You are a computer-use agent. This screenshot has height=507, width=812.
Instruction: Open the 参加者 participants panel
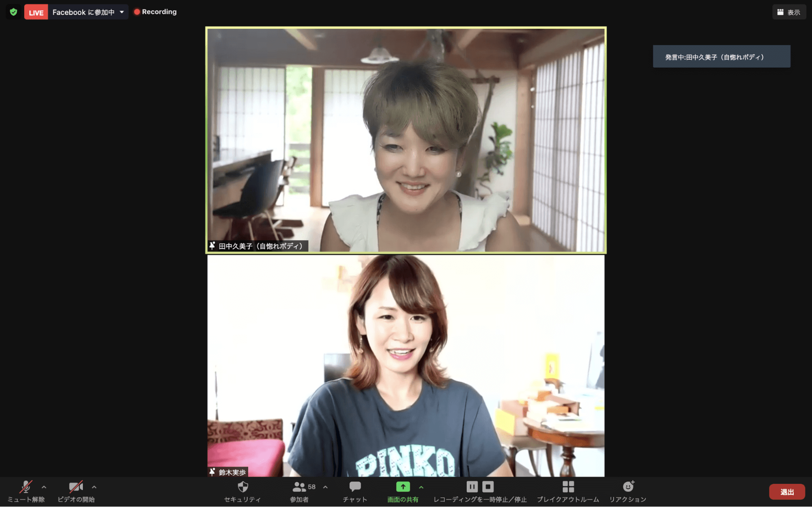299,492
